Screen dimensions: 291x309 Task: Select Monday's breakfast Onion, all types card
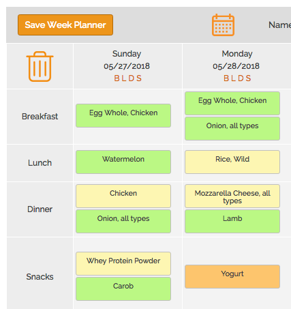point(232,128)
